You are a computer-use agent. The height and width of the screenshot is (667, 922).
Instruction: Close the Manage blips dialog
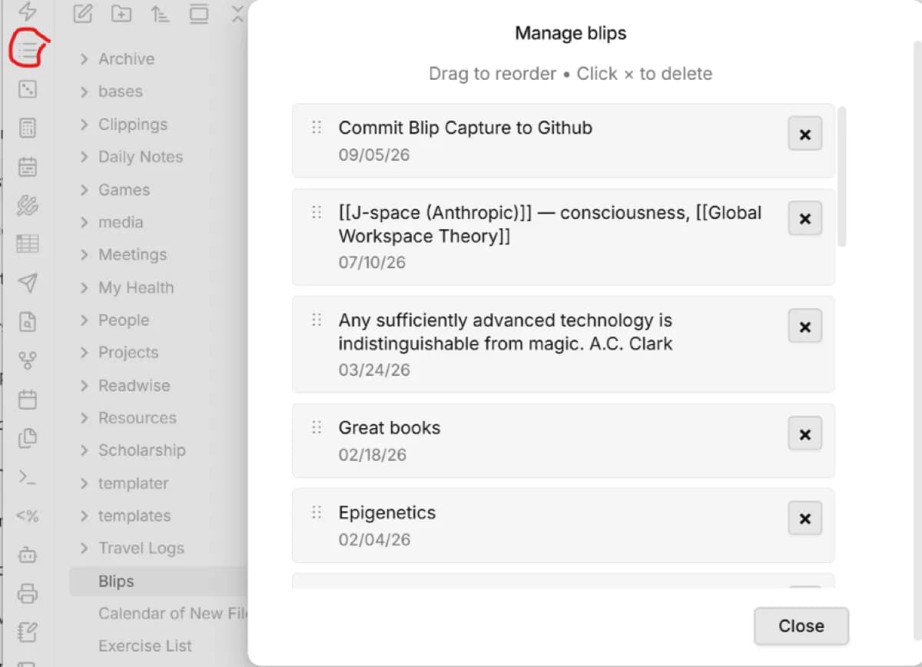(x=801, y=626)
